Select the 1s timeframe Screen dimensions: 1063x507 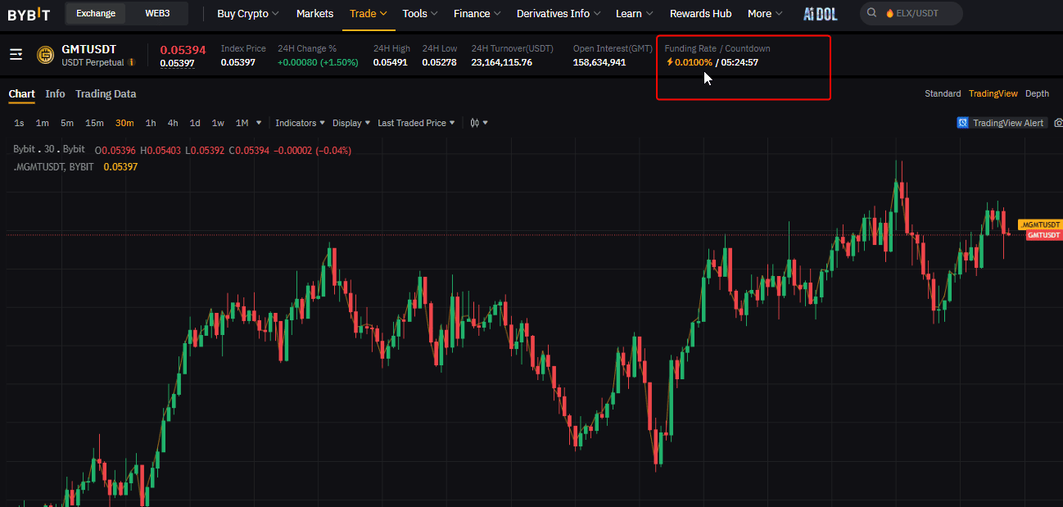pos(19,123)
